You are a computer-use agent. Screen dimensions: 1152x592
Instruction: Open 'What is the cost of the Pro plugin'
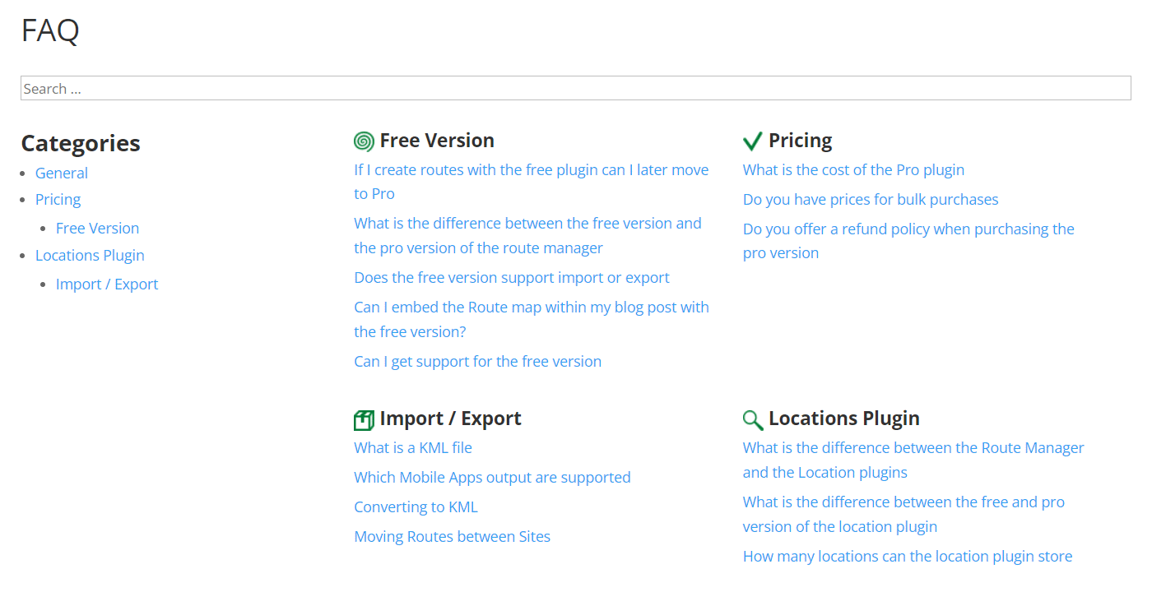click(x=853, y=169)
